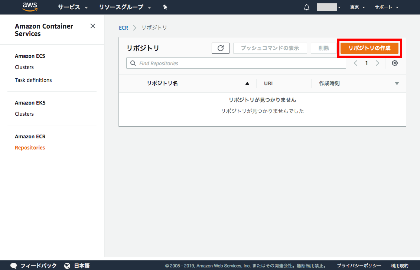Viewport: 420px width, 270px height.
Task: Click the プッシュコマンドの表示 button
Action: coord(270,48)
